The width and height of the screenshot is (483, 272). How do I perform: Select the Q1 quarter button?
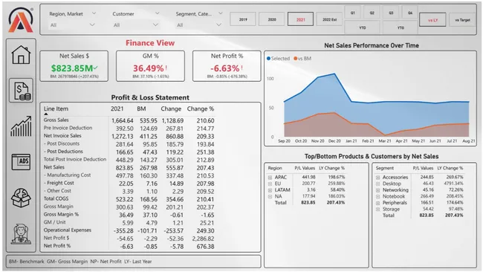353,13
